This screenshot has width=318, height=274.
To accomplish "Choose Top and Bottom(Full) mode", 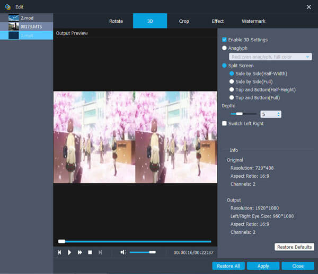I will click(232, 98).
